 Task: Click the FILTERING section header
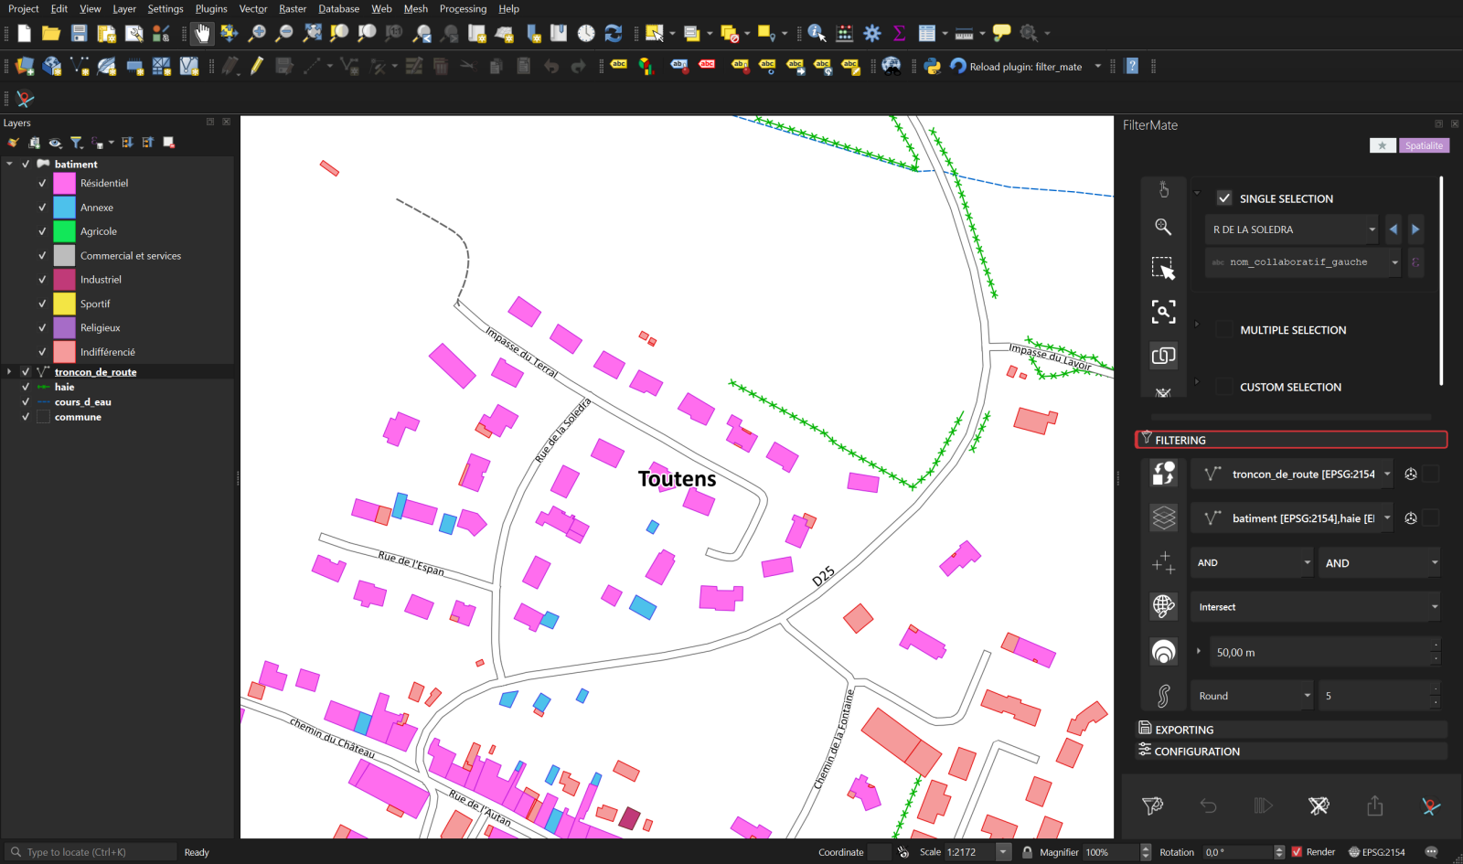point(1291,440)
